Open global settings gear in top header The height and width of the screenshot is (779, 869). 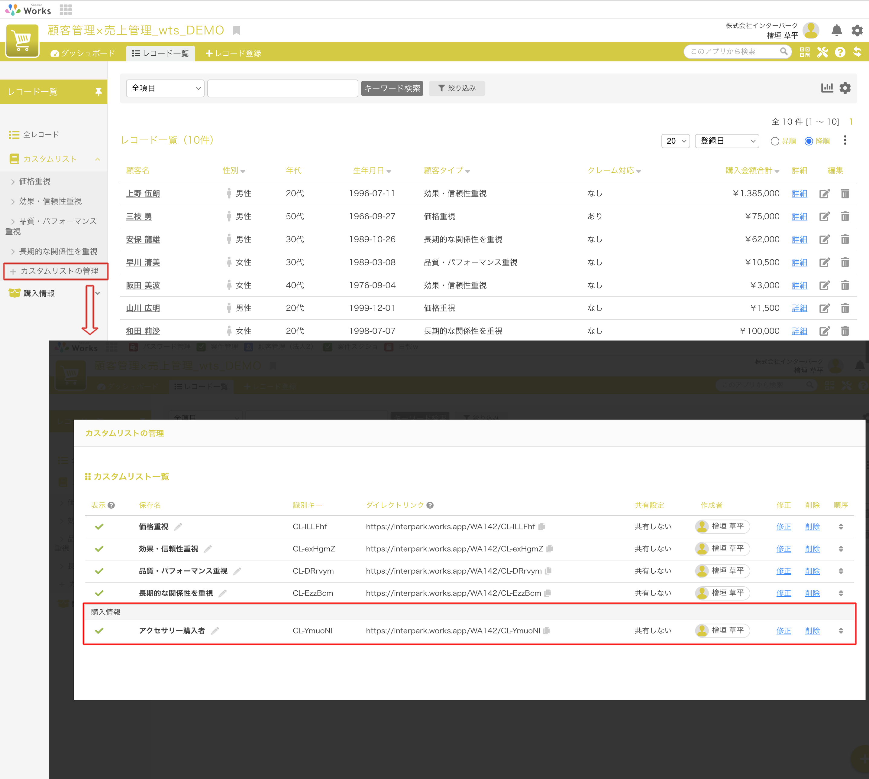pyautogui.click(x=857, y=30)
